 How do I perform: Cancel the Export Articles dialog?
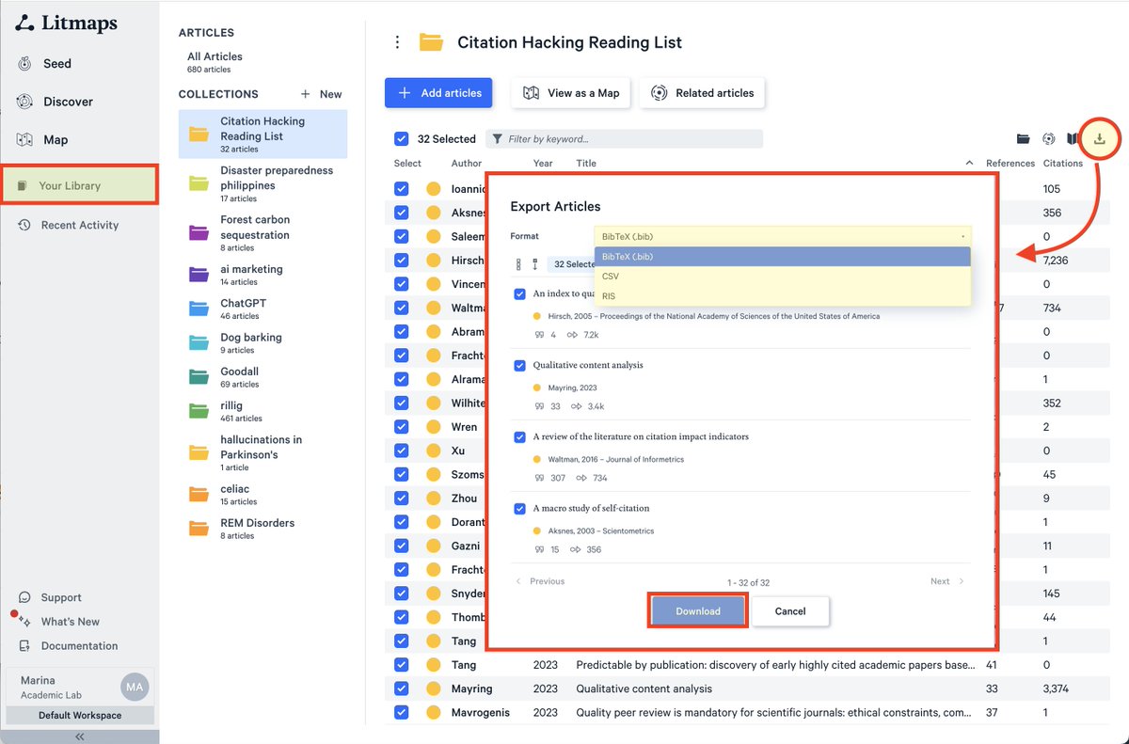[790, 611]
